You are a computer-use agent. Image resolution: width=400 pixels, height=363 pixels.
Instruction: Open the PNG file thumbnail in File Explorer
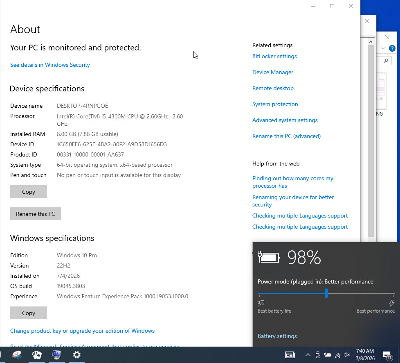click(381, 91)
